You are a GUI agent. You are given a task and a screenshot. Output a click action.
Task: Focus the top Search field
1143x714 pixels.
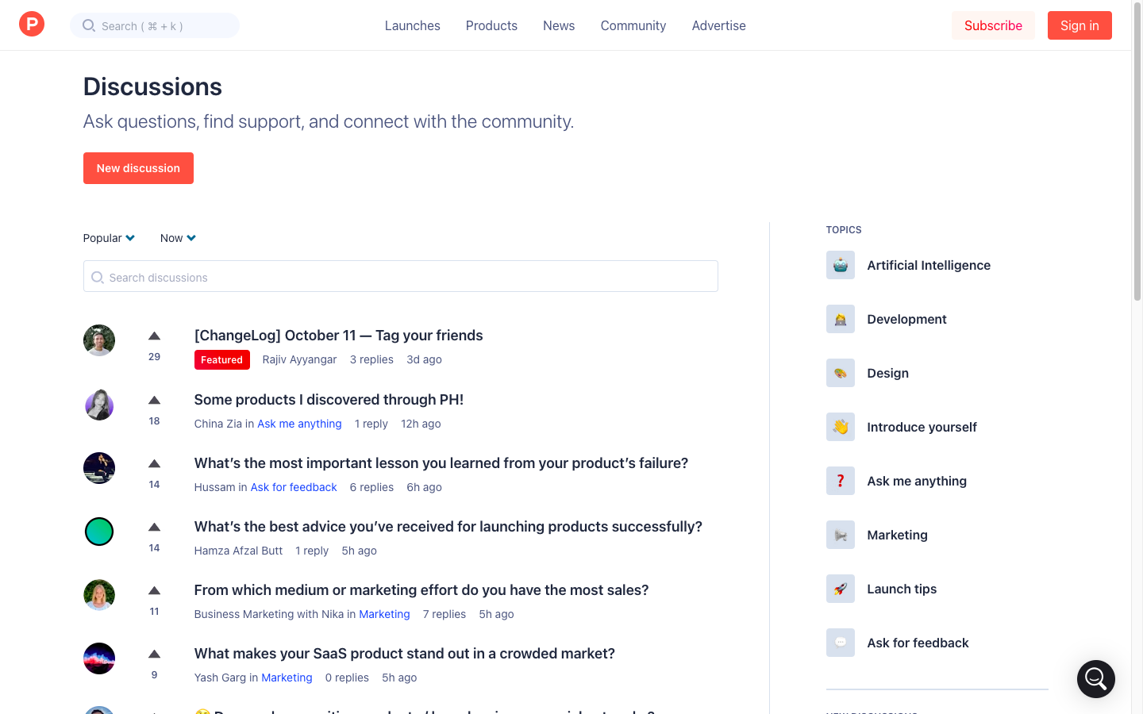(155, 25)
